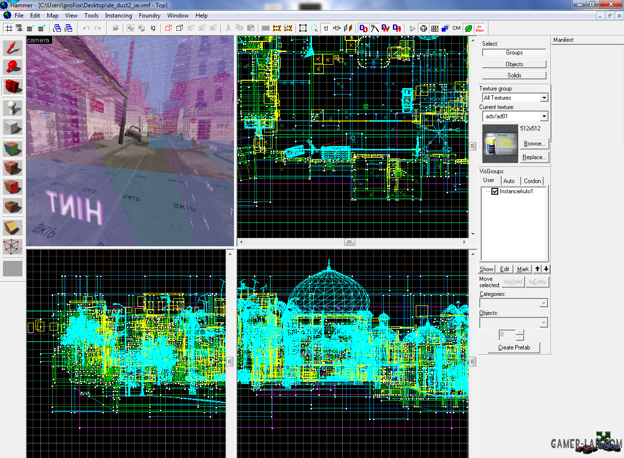624x458 pixels.
Task: Open the Instancing menu
Action: click(x=118, y=16)
